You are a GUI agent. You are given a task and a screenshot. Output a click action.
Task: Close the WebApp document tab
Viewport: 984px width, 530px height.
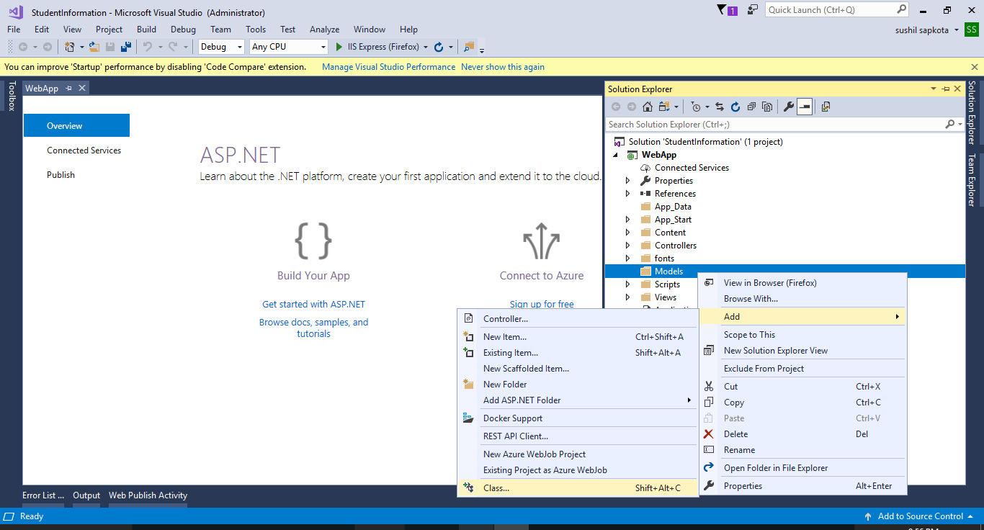pos(82,88)
